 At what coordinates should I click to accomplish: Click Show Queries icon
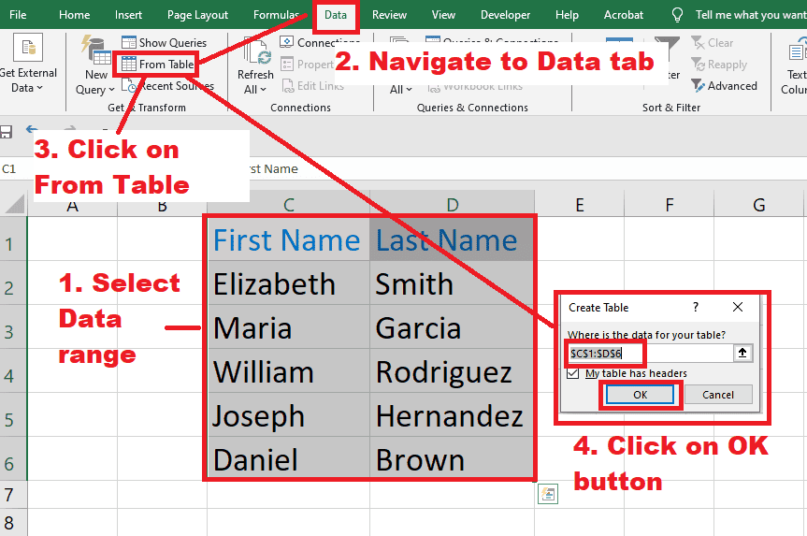(x=129, y=42)
